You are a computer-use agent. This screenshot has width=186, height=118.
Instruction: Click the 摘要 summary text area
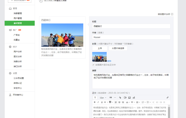[x=131, y=81]
